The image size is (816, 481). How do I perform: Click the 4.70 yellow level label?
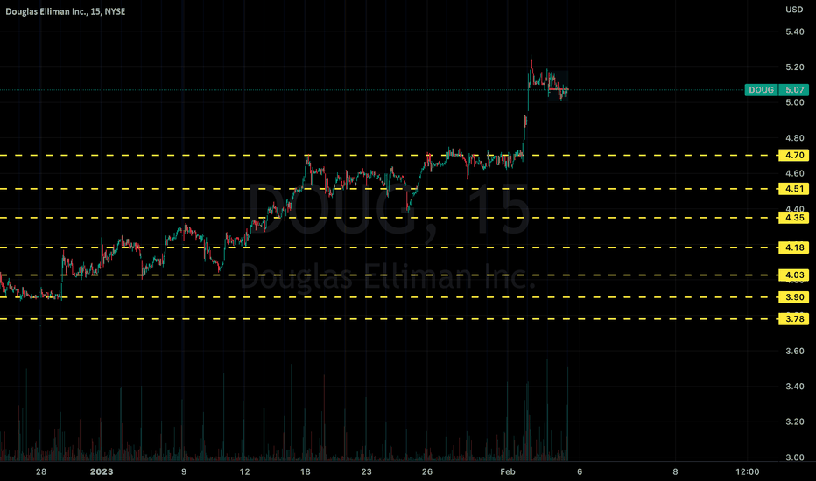coord(794,155)
